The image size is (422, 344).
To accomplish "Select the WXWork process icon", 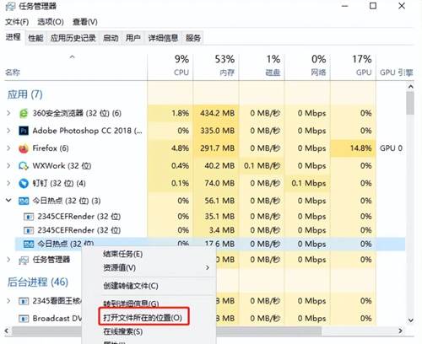I will [x=24, y=166].
